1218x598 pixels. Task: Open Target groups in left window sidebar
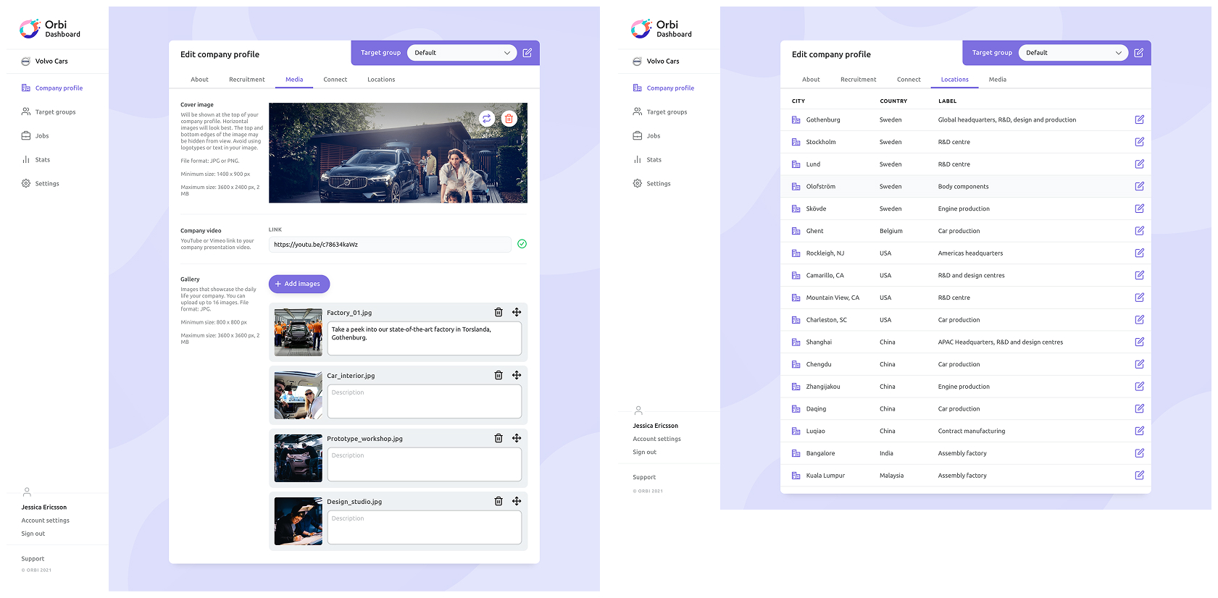click(x=49, y=112)
